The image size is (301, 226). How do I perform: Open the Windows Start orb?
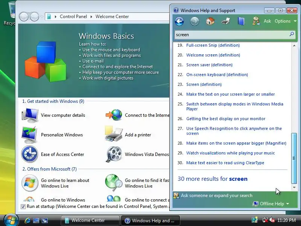point(11,220)
